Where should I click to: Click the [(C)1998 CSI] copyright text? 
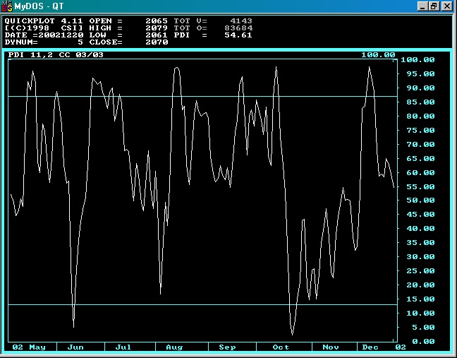[x=44, y=28]
